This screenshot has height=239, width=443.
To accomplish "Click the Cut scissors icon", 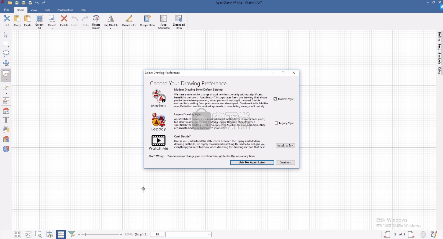I will click(x=7, y=19).
